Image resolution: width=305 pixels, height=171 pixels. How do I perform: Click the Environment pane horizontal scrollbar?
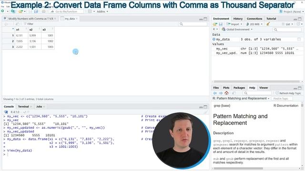click(x=257, y=81)
